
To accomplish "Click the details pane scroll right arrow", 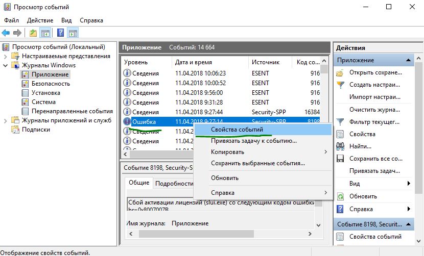I will click(x=310, y=234).
